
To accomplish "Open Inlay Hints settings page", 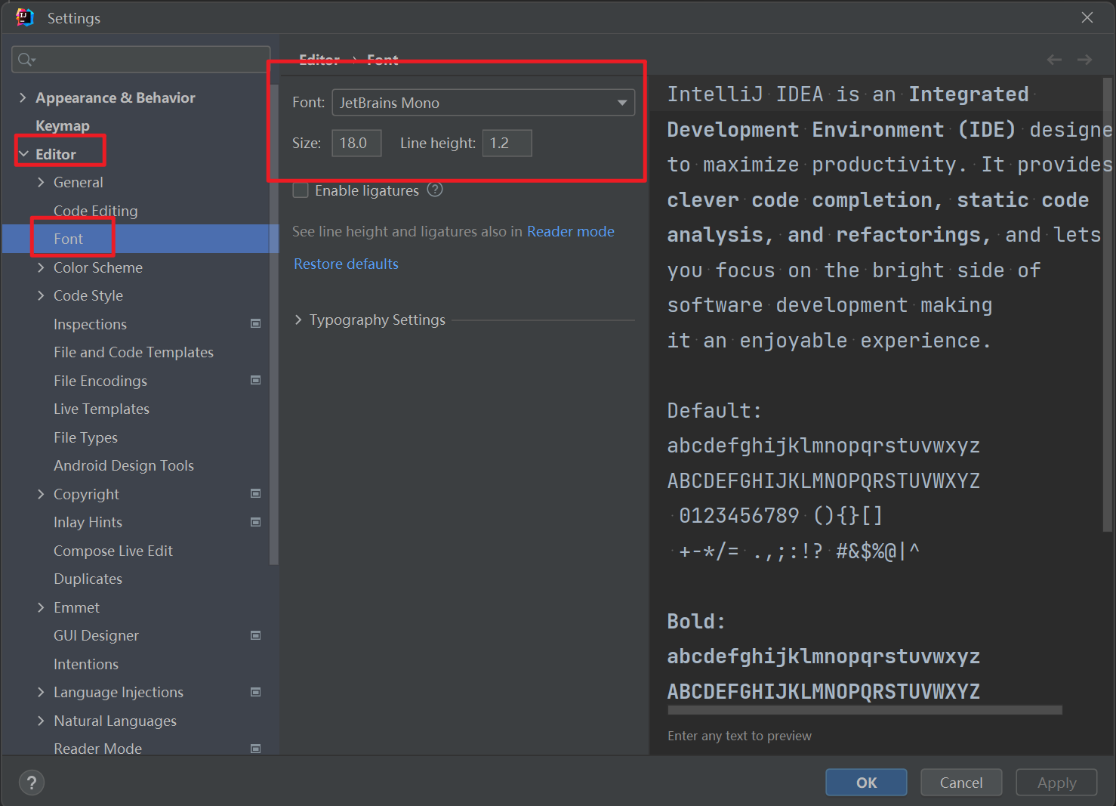I will [88, 522].
